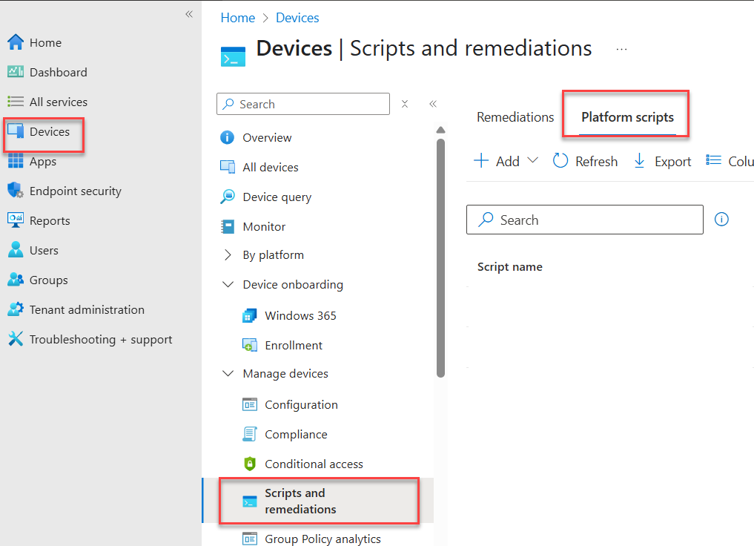Viewport: 754px width, 546px height.
Task: Click the All services list icon
Action: coord(16,102)
